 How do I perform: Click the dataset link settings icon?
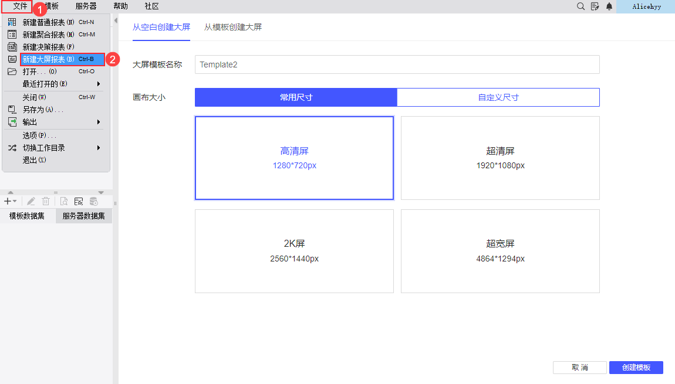click(78, 201)
